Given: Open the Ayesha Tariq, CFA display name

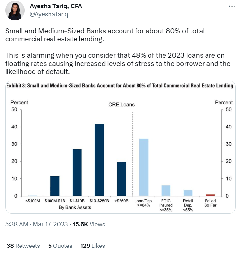Looking at the screenshot, I should tap(56, 6).
